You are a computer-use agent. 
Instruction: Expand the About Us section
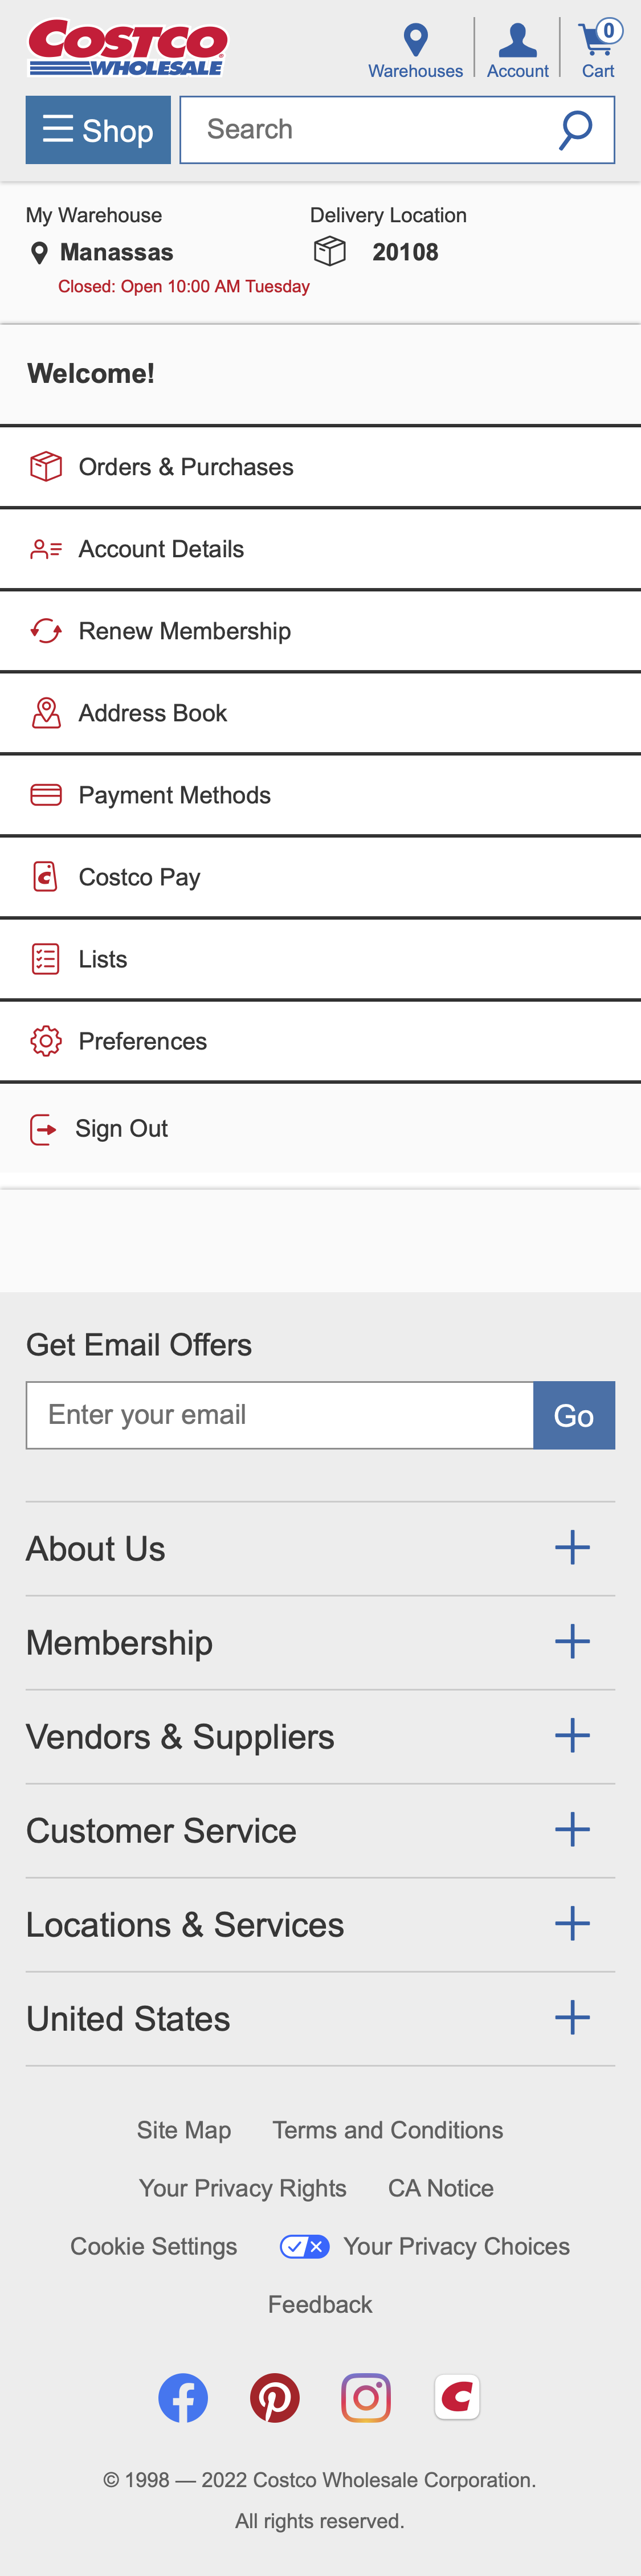572,1547
